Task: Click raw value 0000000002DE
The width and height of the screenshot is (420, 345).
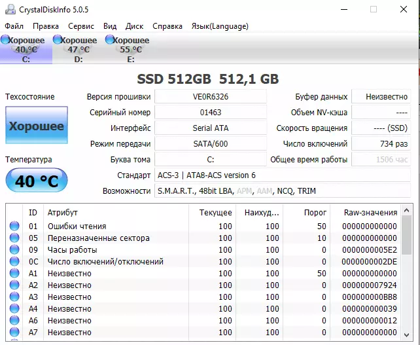Action: [x=370, y=262]
